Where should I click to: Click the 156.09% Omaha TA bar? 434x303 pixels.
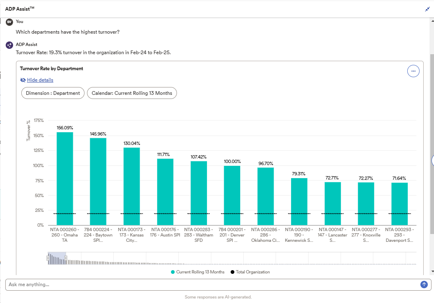(65, 177)
